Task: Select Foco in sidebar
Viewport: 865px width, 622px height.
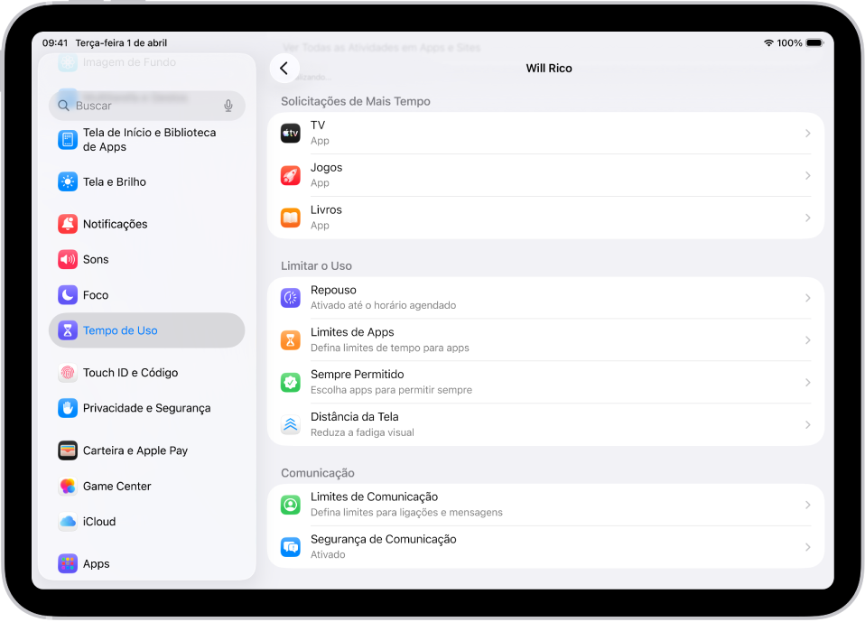Action: pyautogui.click(x=147, y=295)
